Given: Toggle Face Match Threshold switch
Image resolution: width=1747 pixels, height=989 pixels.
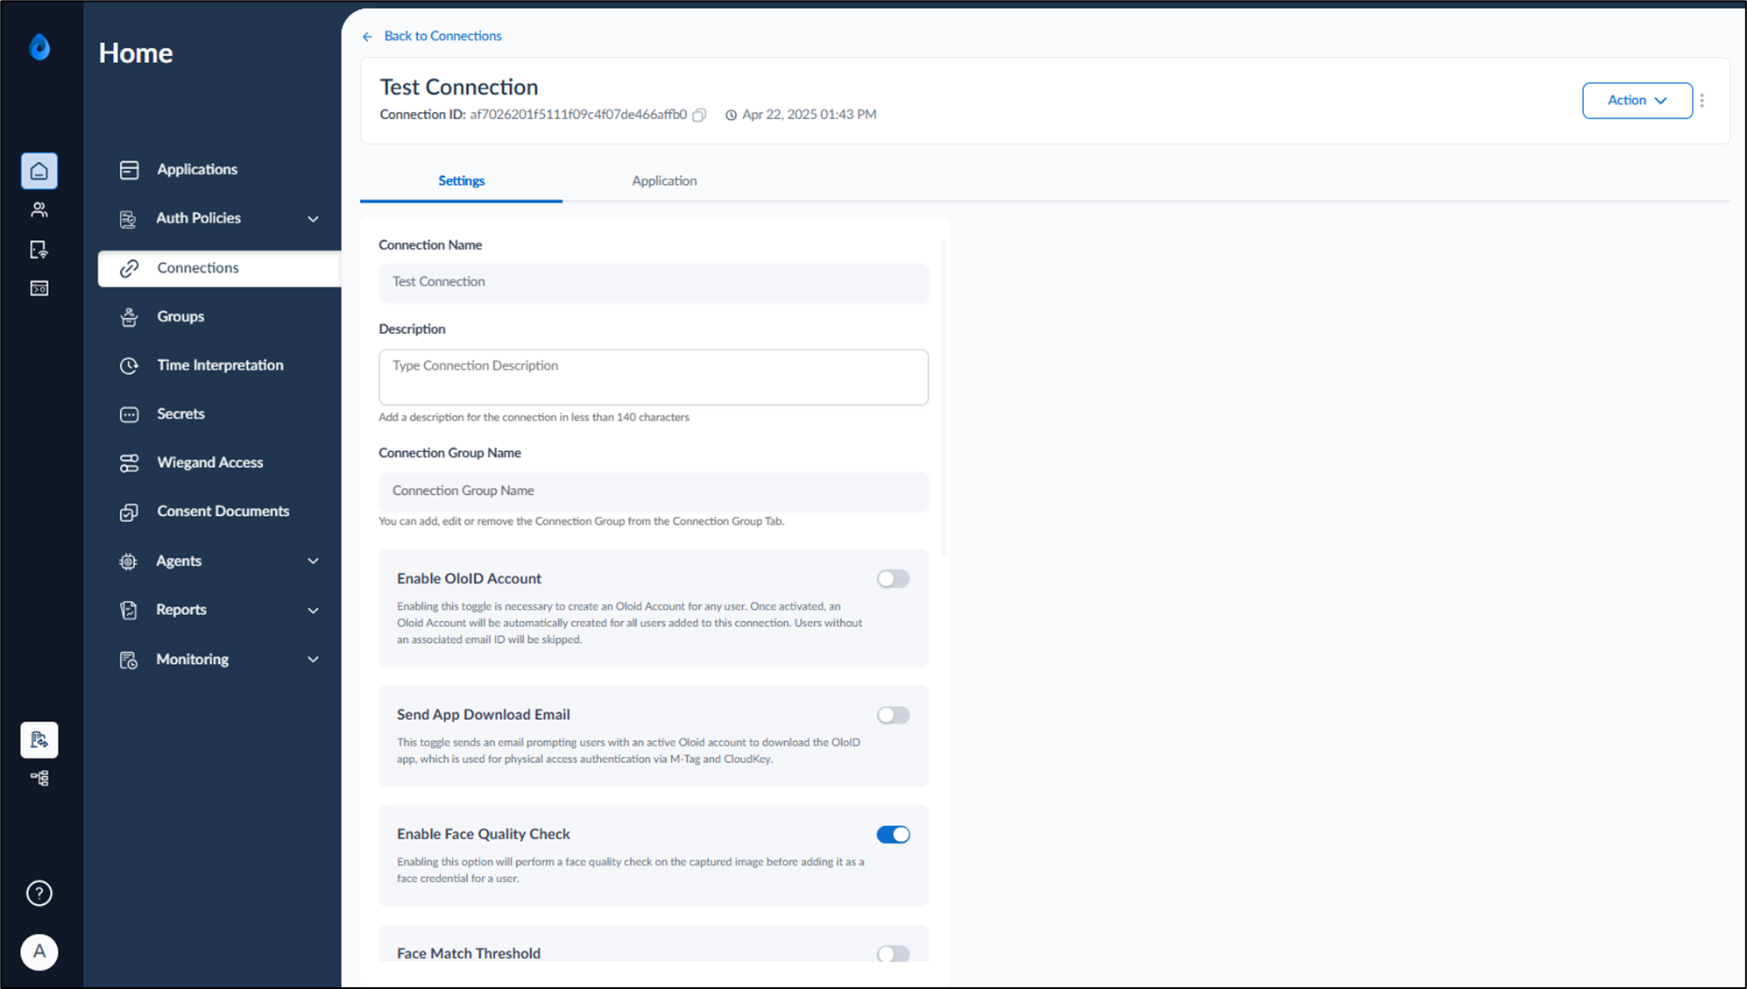Looking at the screenshot, I should [x=893, y=954].
